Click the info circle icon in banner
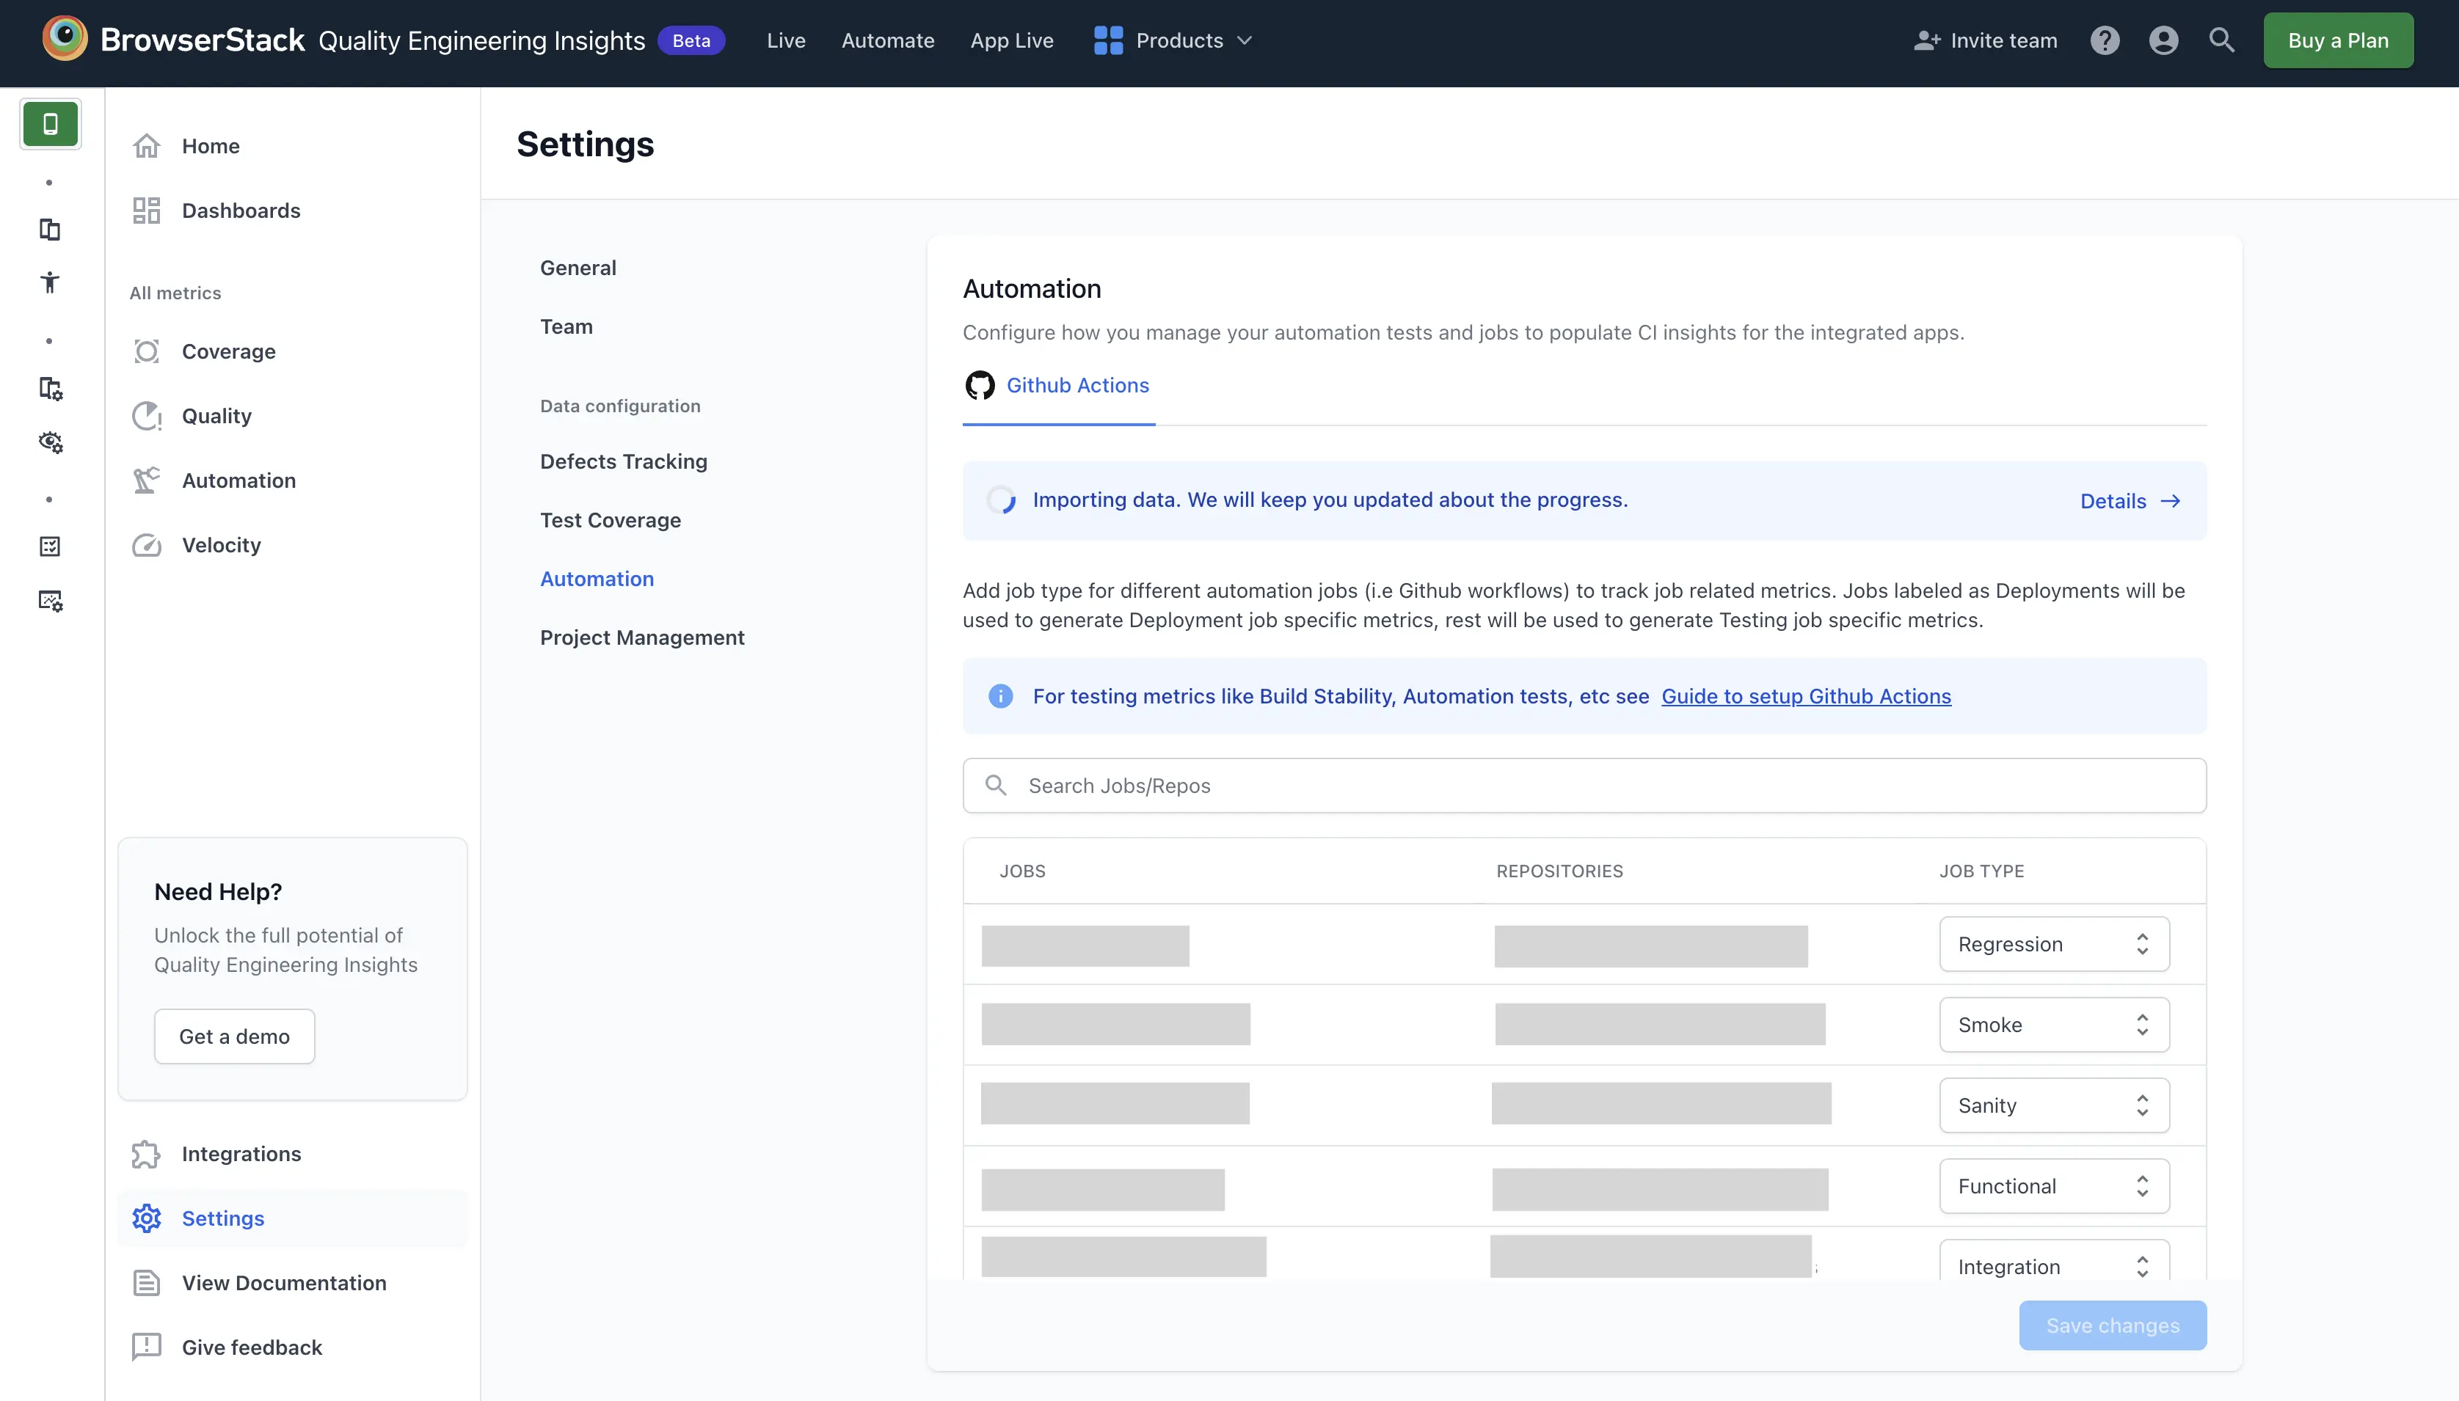 coord(1001,695)
